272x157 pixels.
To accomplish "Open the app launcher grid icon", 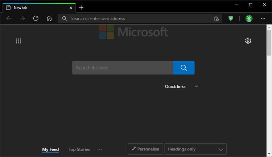I will click(x=18, y=41).
